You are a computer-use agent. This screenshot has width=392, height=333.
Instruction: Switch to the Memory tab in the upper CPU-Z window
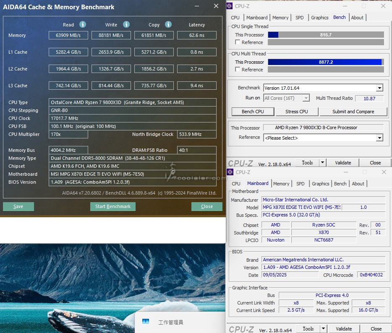280,18
